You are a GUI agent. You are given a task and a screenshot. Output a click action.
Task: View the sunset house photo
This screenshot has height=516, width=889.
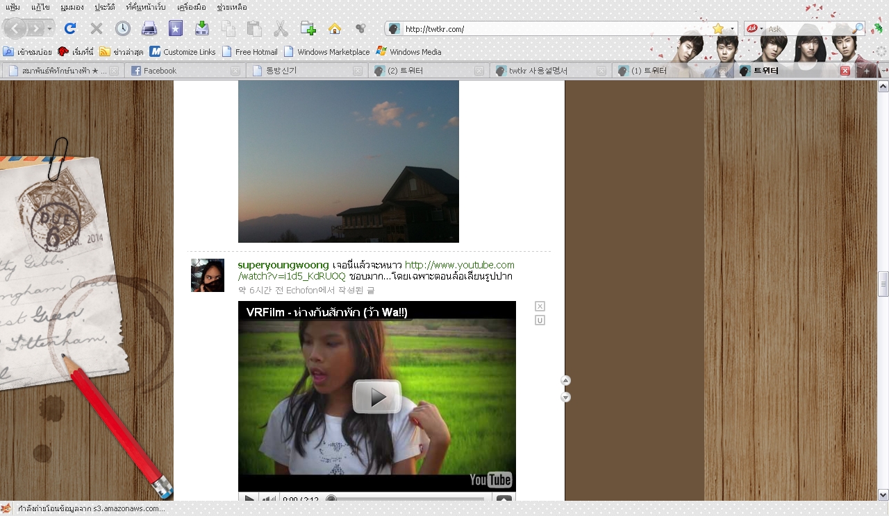[349, 162]
